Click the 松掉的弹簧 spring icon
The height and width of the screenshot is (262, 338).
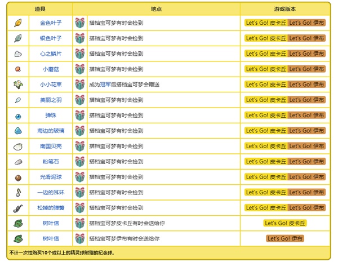(18, 208)
